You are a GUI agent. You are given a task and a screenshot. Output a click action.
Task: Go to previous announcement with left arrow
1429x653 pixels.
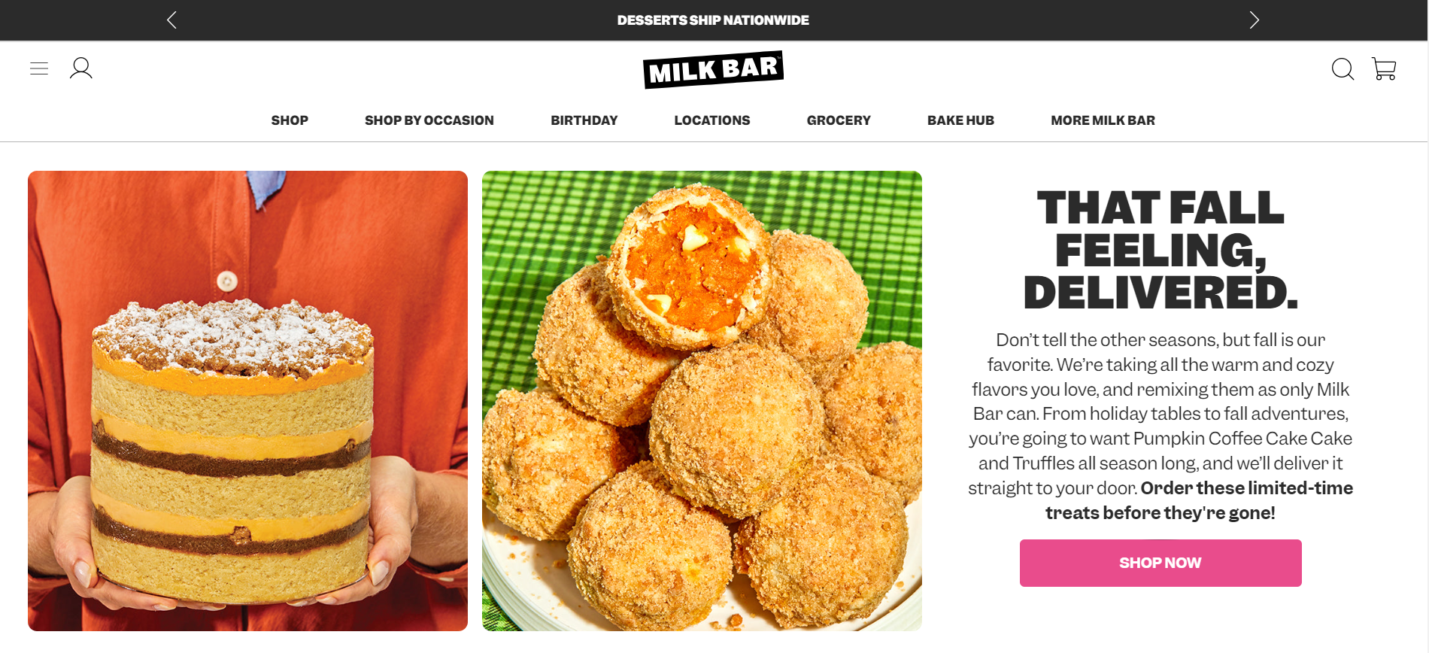click(171, 20)
